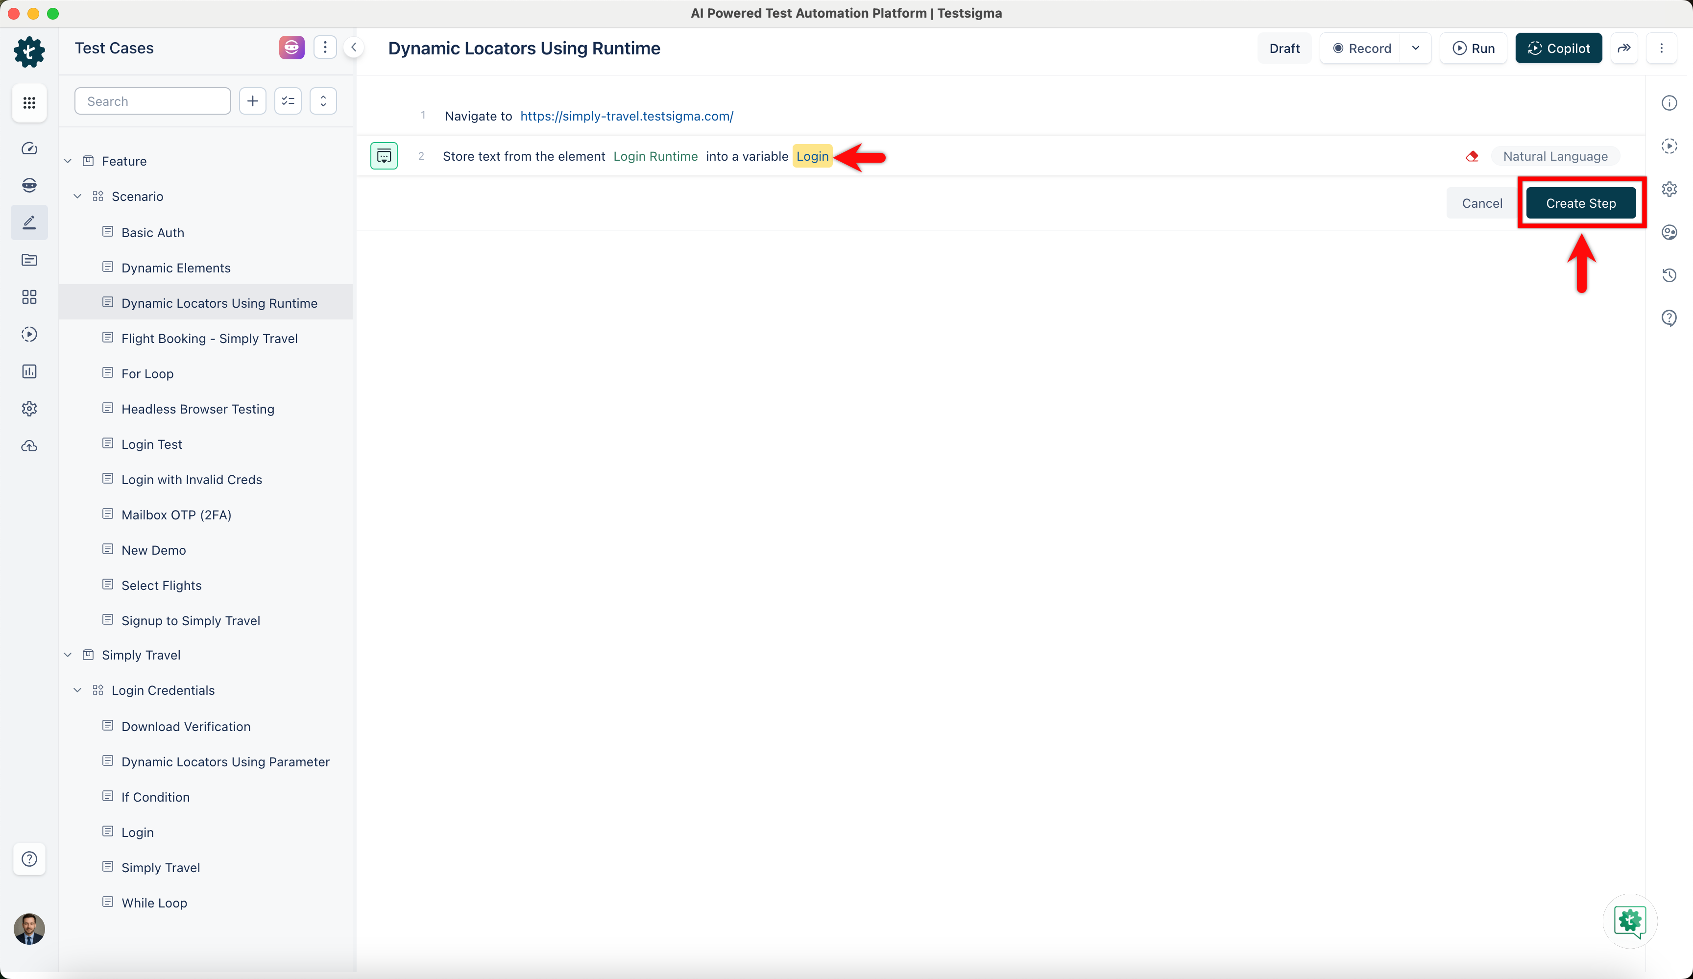Open Select Flights test case
Screen dimensions: 1693x979
(x=161, y=585)
